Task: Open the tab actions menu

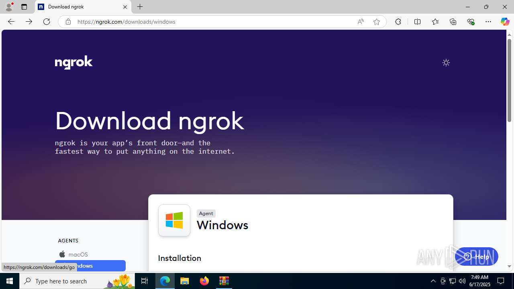Action: (x=24, y=7)
